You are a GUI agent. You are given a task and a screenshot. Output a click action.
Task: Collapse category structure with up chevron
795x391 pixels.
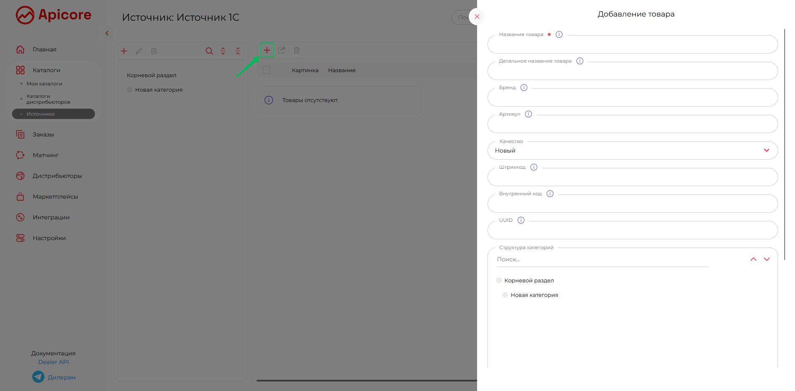pyautogui.click(x=753, y=259)
